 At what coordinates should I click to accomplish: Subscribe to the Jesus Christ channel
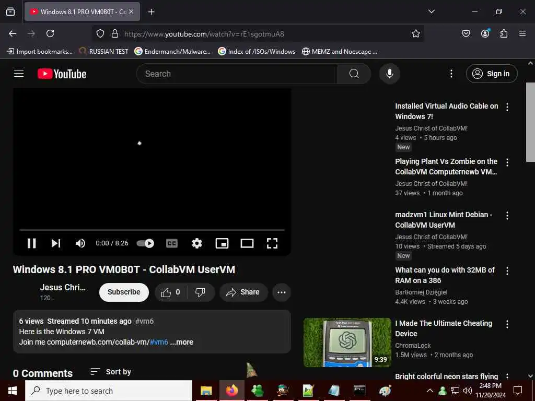point(124,292)
